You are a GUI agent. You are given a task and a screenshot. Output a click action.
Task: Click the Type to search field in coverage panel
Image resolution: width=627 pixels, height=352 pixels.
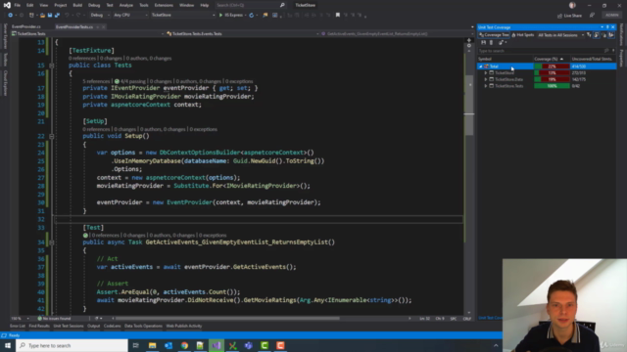541,51
